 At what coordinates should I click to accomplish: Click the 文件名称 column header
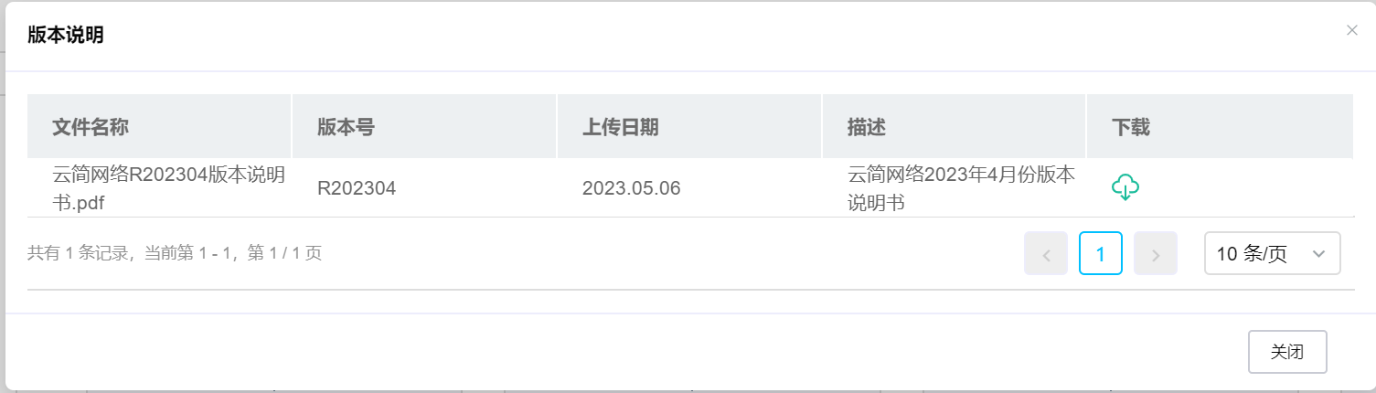click(91, 127)
